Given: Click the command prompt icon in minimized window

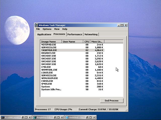Looking at the screenshot, I should (x=3, y=117).
